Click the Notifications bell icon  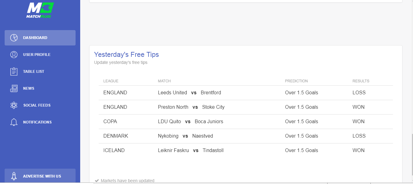[14, 122]
